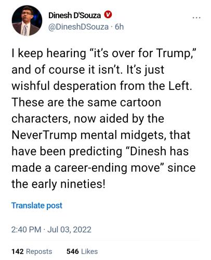Click the word NeverTrump in the post
Screen dimensions: 211x260
tap(44, 135)
